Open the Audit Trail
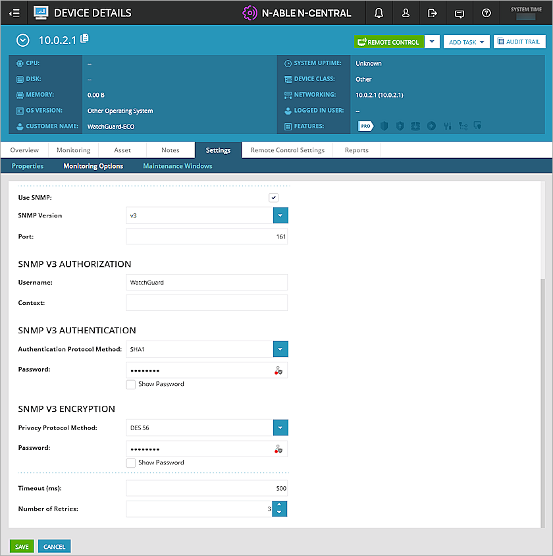Screen dimensions: 553x556 click(519, 42)
